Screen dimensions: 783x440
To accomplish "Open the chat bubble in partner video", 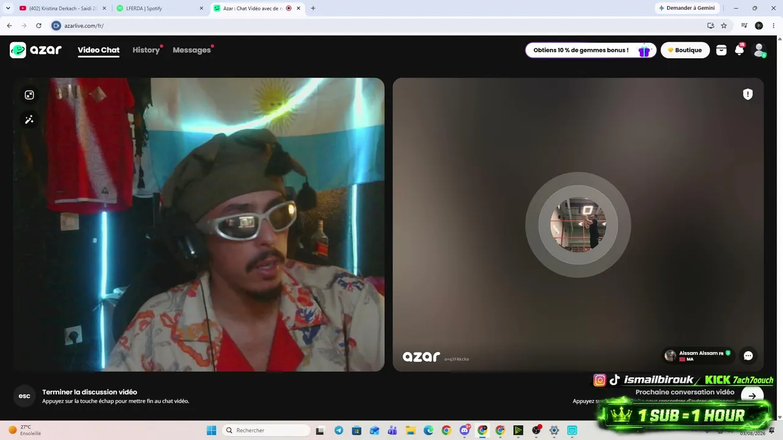I will click(x=748, y=356).
